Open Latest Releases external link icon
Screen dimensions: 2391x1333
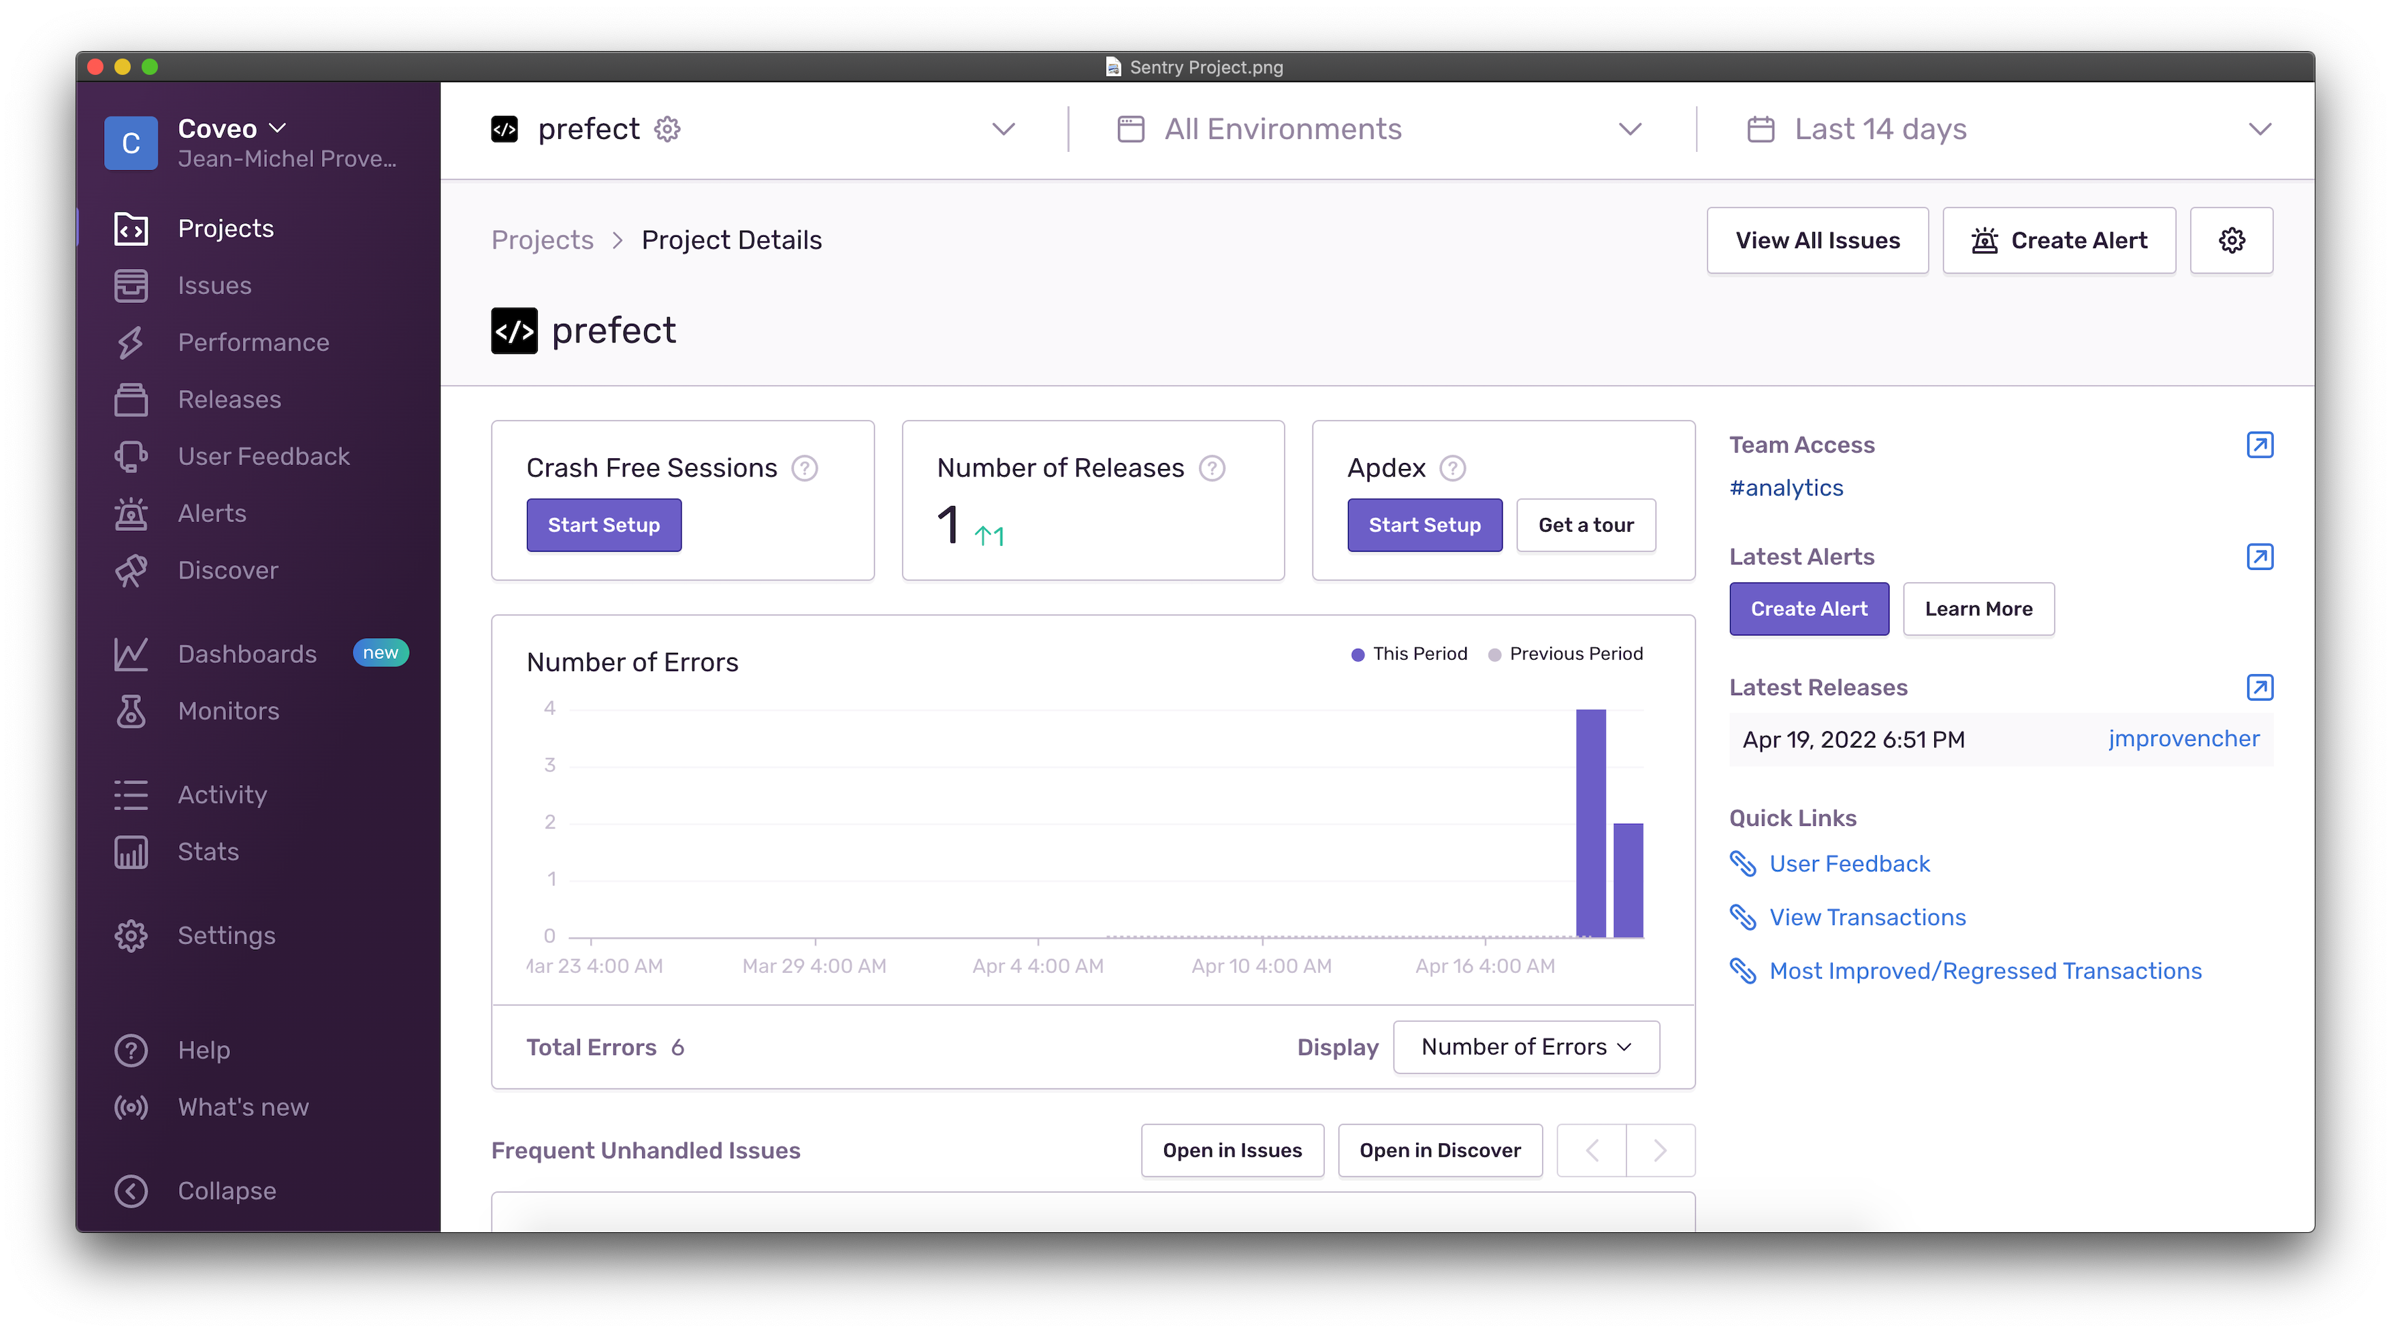2259,687
